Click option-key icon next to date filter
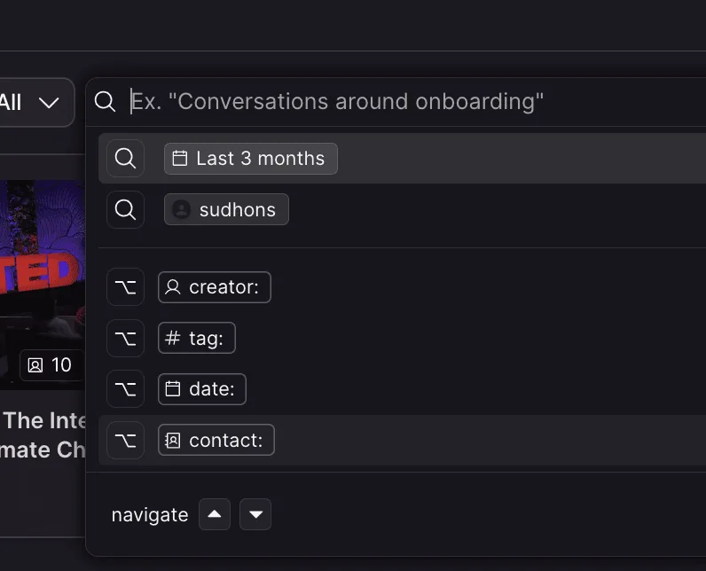Viewport: 706px width, 571px height. point(125,389)
